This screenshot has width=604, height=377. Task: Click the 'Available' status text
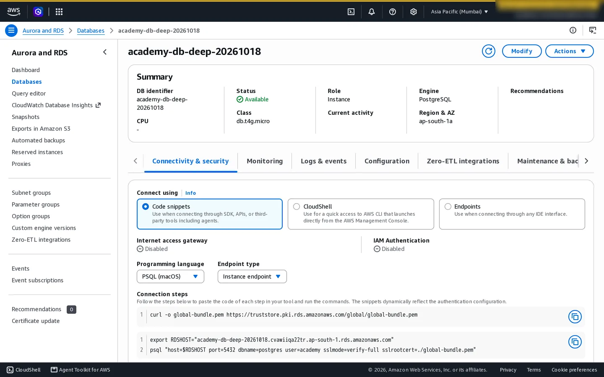point(257,99)
